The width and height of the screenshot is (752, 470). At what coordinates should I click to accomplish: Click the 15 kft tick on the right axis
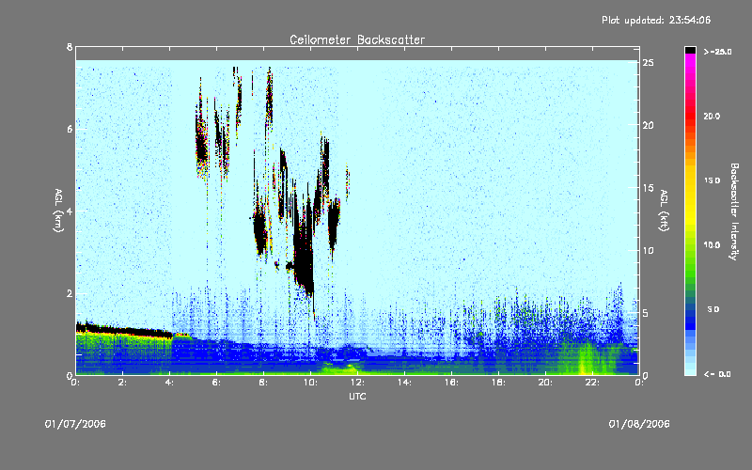pos(648,188)
